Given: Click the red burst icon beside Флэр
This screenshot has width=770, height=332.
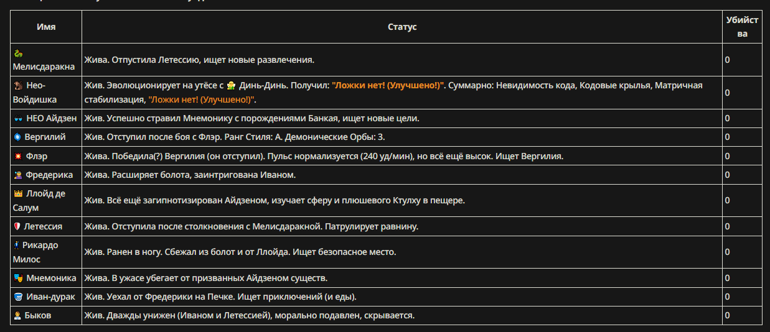Looking at the screenshot, I should [x=17, y=156].
